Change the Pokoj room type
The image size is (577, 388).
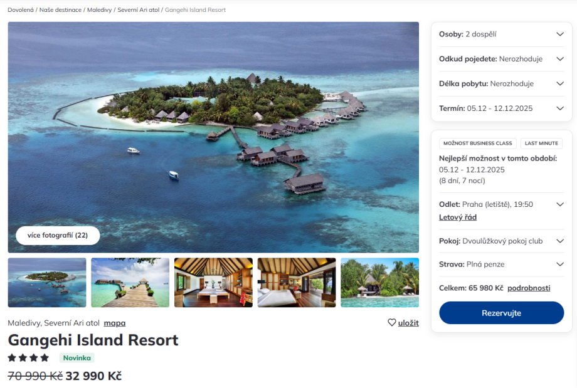tap(559, 241)
